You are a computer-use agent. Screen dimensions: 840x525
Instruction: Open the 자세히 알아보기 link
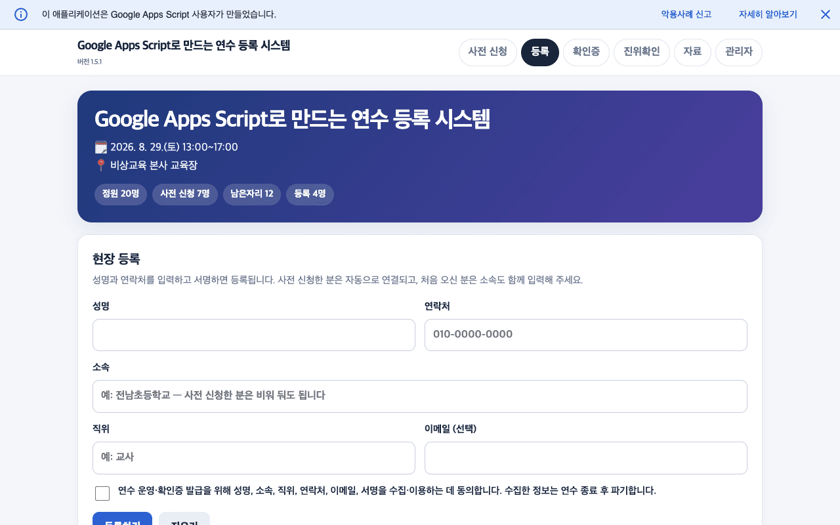pyautogui.click(x=768, y=14)
